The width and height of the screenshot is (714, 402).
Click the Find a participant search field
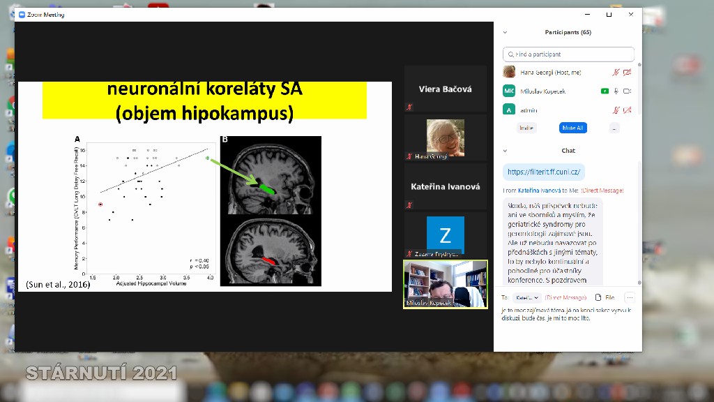pyautogui.click(x=568, y=54)
